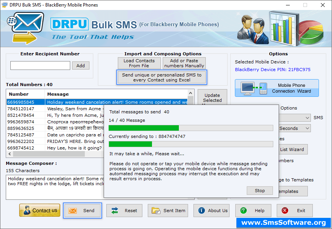This screenshot has width=332, height=229.
Task: Click the envelope icon on Send button
Action: pos(73,211)
